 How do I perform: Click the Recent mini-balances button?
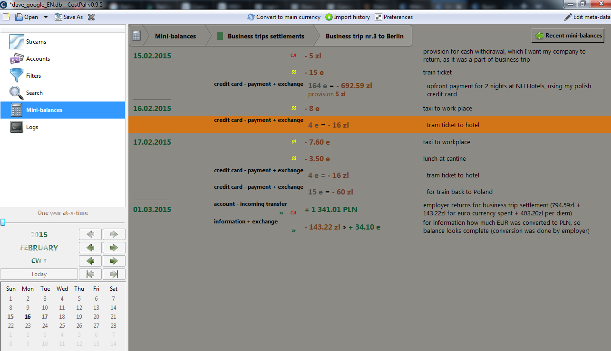point(568,36)
